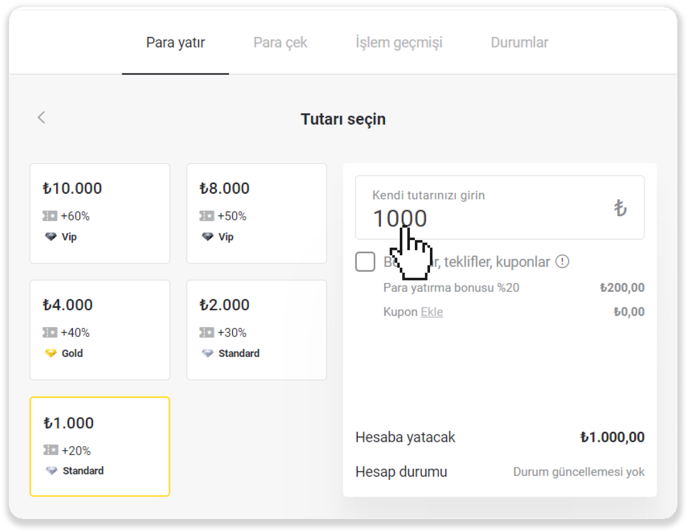Click the Durum güncellemesi yok status text
Screen dimensions: 688x532
click(579, 472)
